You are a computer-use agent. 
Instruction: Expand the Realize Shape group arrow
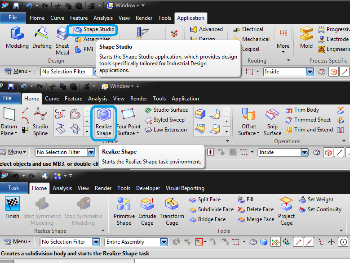tap(103, 231)
